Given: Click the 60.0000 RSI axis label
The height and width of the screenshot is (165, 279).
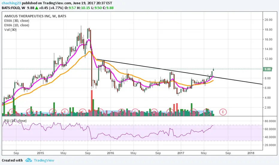Looking at the screenshot, I should (270, 129).
